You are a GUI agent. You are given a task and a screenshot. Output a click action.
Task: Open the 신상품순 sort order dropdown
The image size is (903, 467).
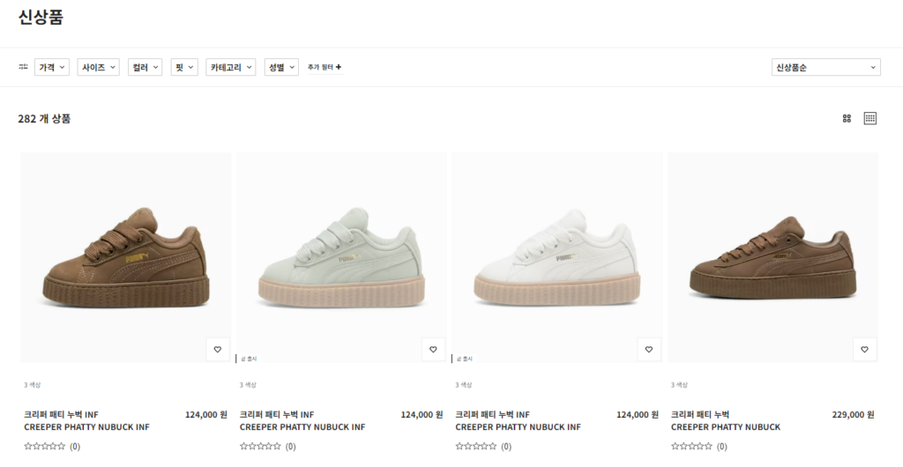pos(825,67)
